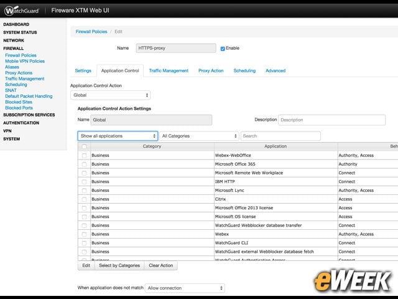Open the SNAT sidebar link
398x299 pixels.
tap(11, 90)
